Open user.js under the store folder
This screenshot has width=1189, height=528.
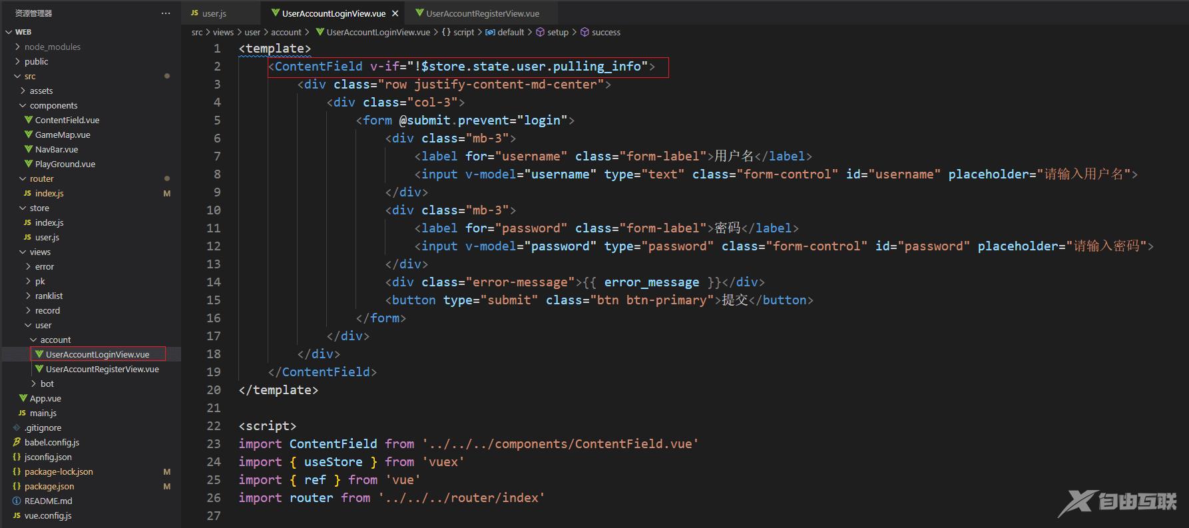pos(47,237)
